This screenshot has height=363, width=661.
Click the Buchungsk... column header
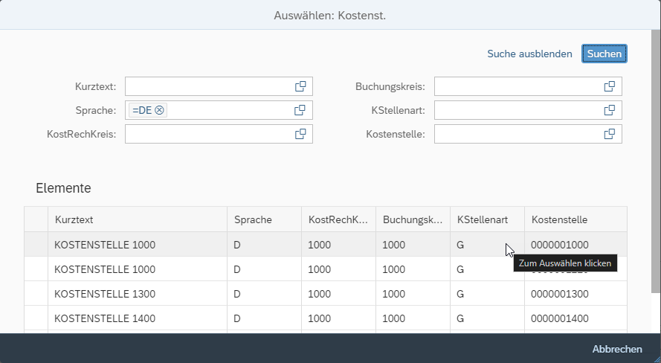[x=413, y=219]
